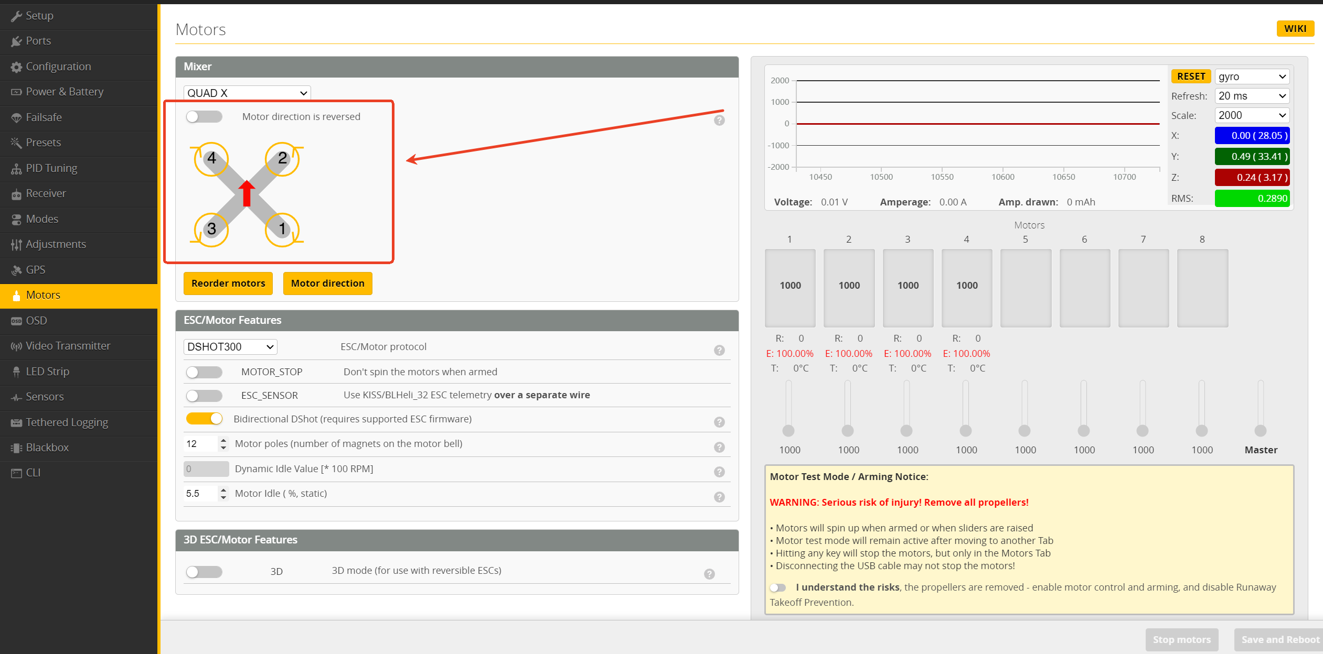This screenshot has height=654, width=1323.
Task: Click the Failsafe parachute icon
Action: 16,118
